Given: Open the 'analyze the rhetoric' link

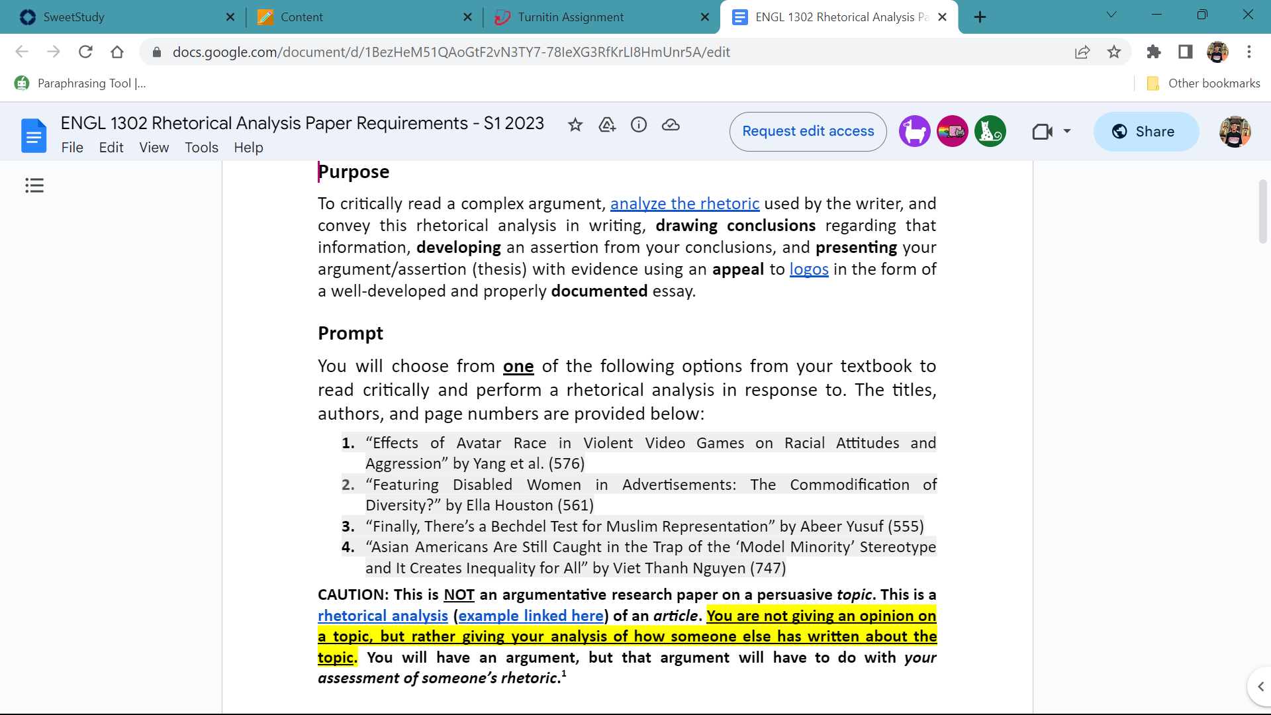Looking at the screenshot, I should click(684, 203).
